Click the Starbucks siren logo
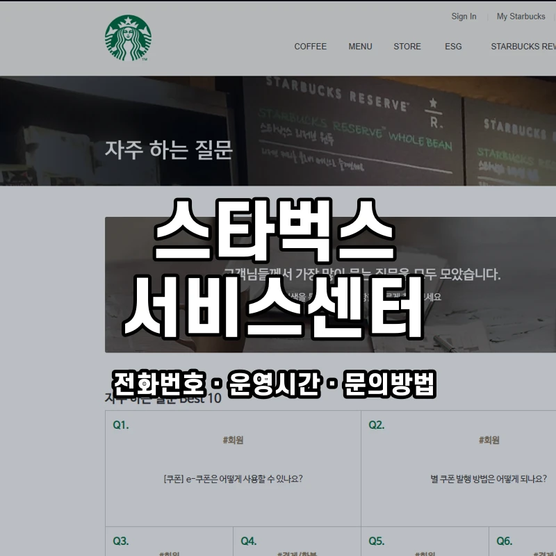The height and width of the screenshot is (556, 556). coord(128,38)
